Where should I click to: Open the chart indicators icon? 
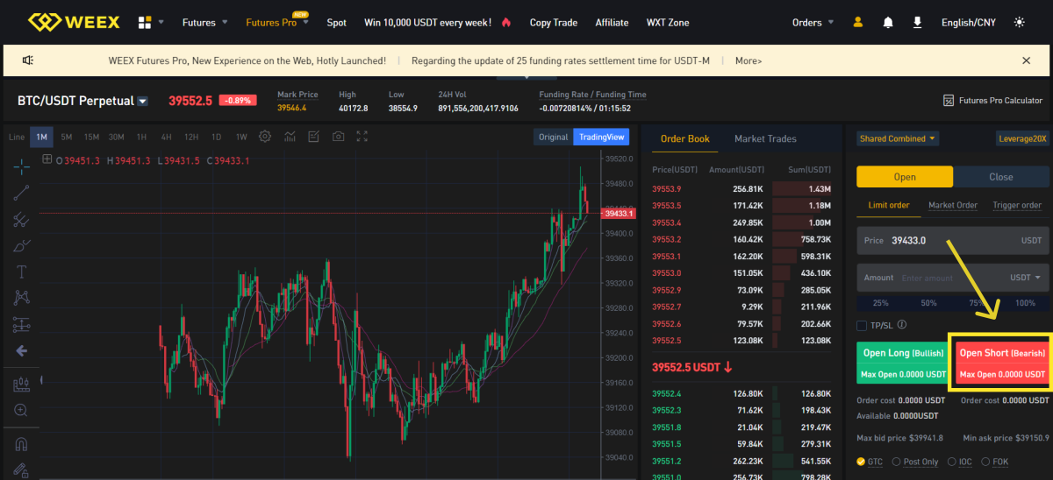(x=290, y=137)
